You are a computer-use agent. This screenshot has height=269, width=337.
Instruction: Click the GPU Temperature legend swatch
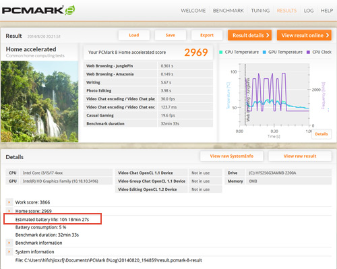point(264,52)
